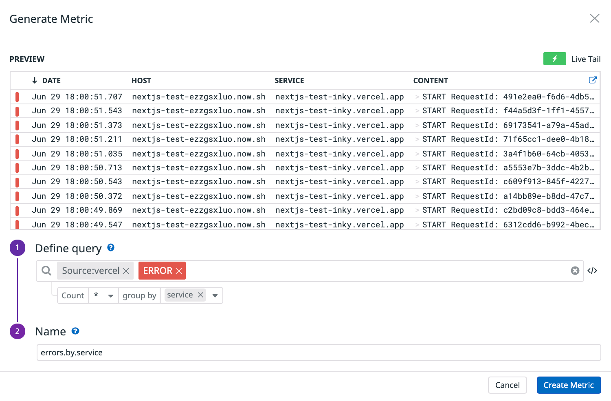Remove the ERROR filter tag
611x401 pixels.
point(178,270)
